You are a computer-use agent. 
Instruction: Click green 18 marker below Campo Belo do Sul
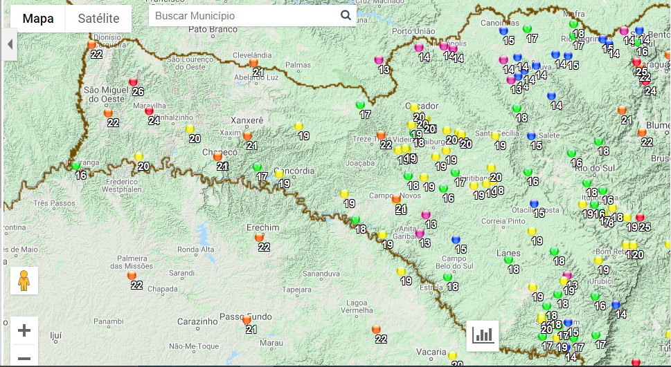click(447, 277)
